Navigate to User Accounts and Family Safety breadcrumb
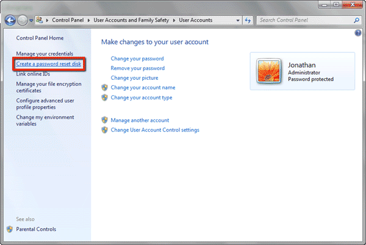The height and width of the screenshot is (245, 366). pyautogui.click(x=131, y=20)
